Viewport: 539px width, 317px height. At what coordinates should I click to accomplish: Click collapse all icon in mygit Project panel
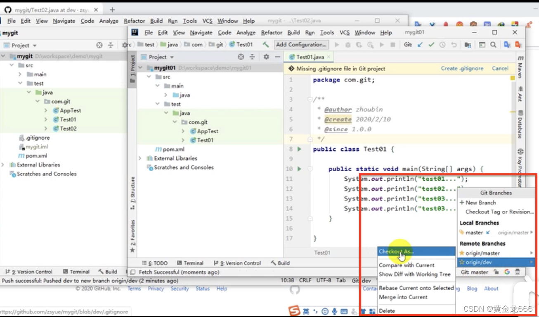click(110, 45)
